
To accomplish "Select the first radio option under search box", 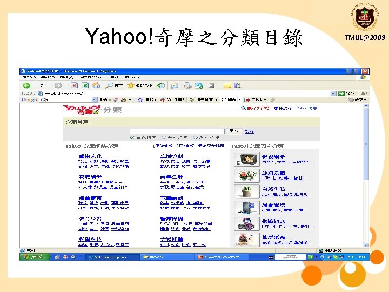I will click(x=132, y=137).
